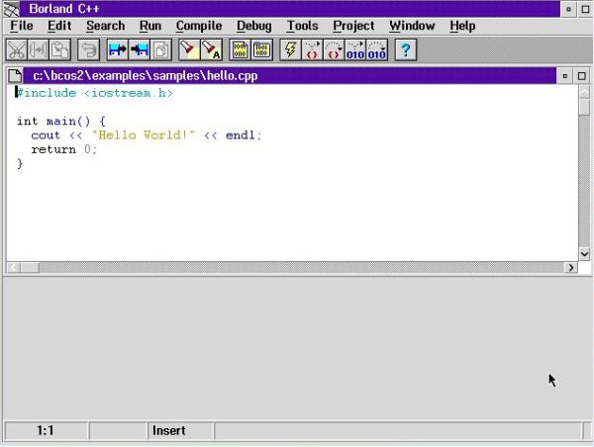Open the File menu
Image resolution: width=594 pixels, height=447 pixels.
point(22,26)
